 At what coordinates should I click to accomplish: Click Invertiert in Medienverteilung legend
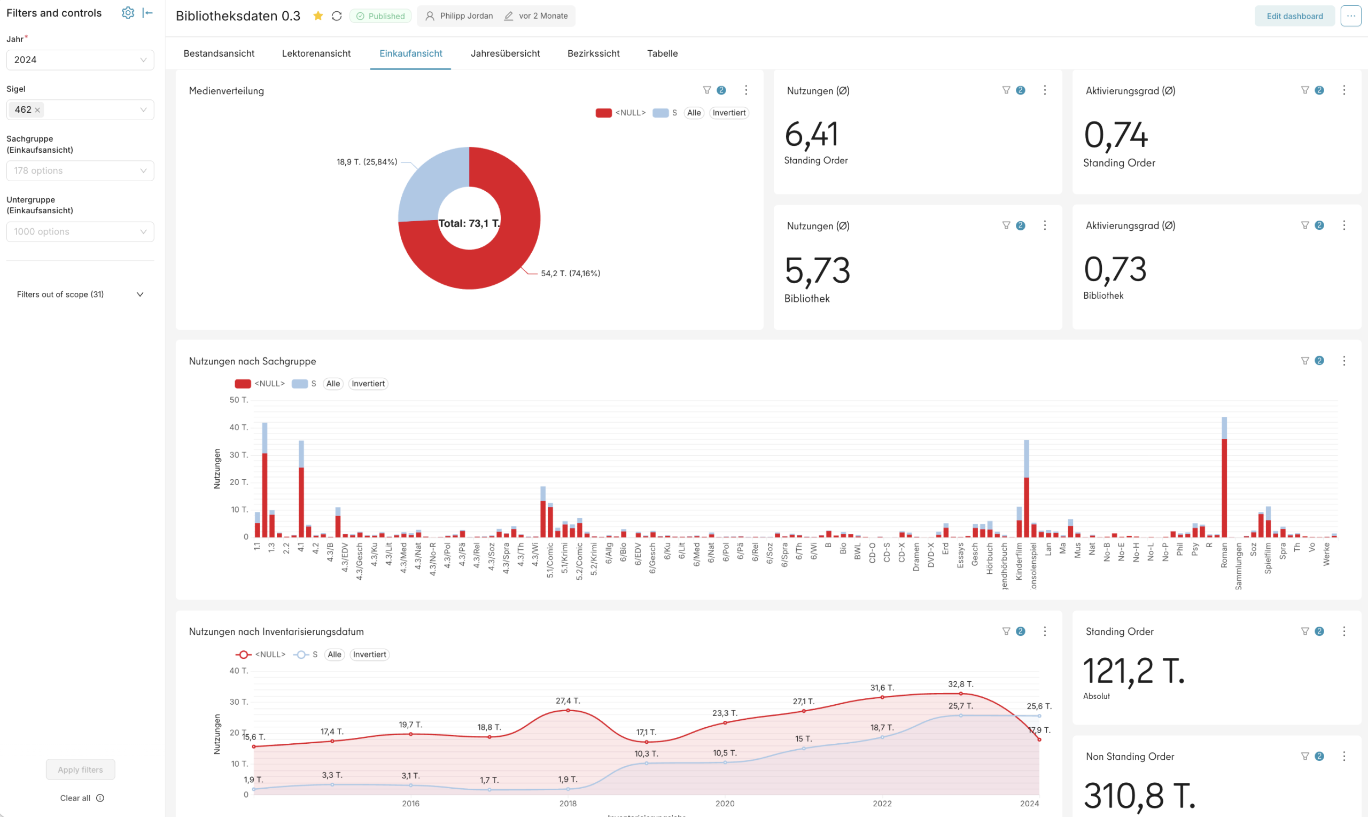(729, 113)
